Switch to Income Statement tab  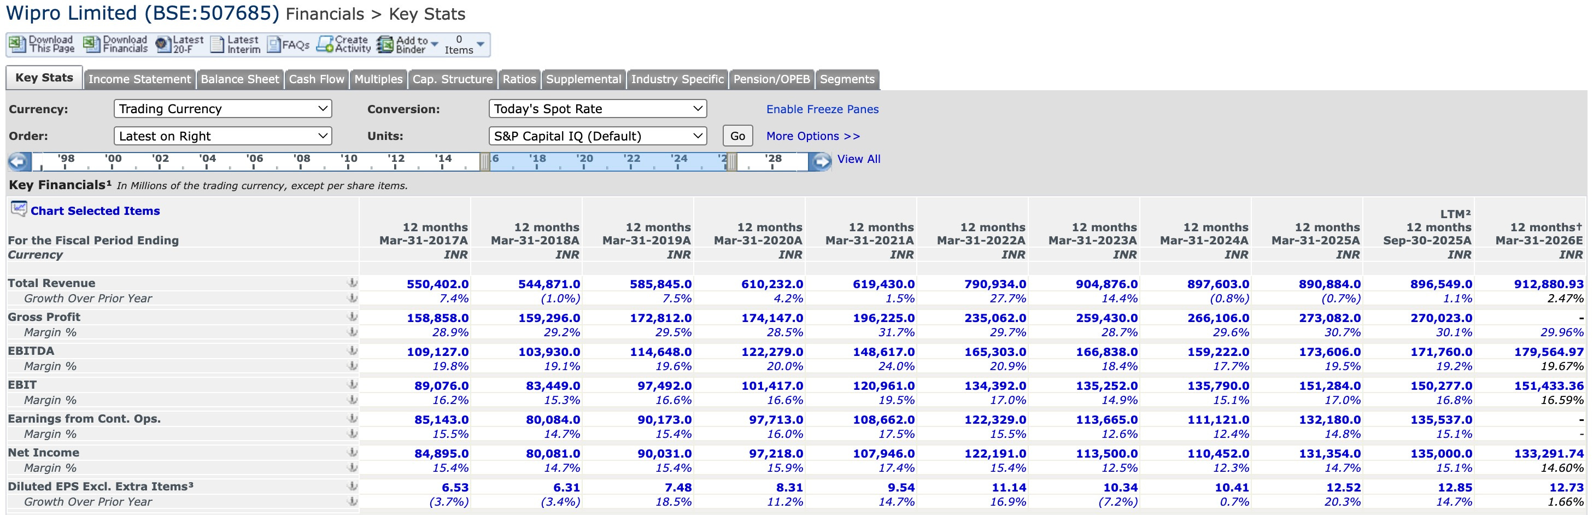(140, 79)
